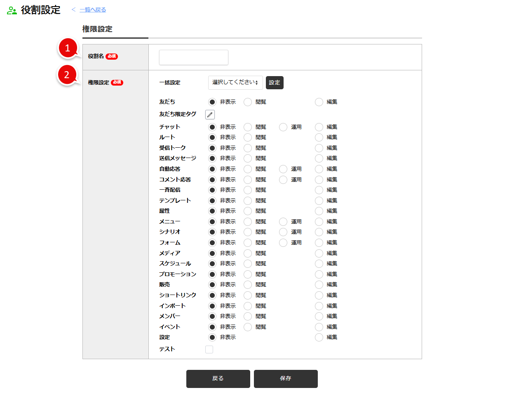Image resolution: width=507 pixels, height=418 pixels.
Task: Choose 運用 for シナリオ permission
Action: click(283, 232)
